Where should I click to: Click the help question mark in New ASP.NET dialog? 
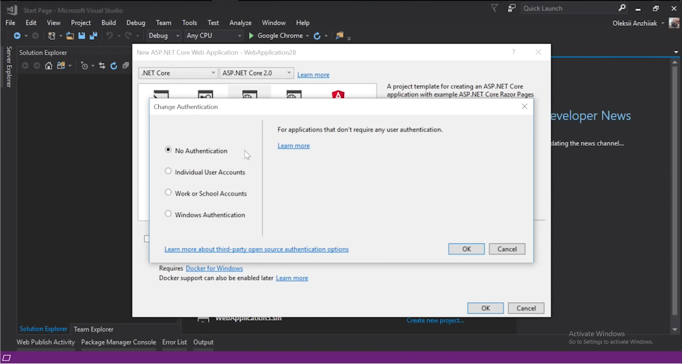[x=514, y=52]
